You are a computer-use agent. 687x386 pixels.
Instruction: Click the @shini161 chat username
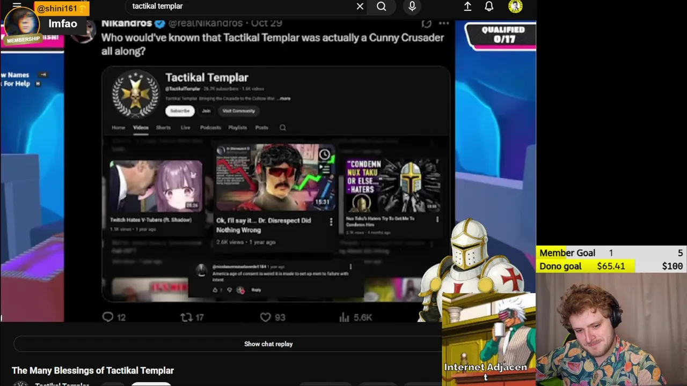tap(57, 9)
